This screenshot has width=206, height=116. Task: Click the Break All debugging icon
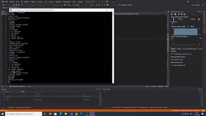coord(73,5)
